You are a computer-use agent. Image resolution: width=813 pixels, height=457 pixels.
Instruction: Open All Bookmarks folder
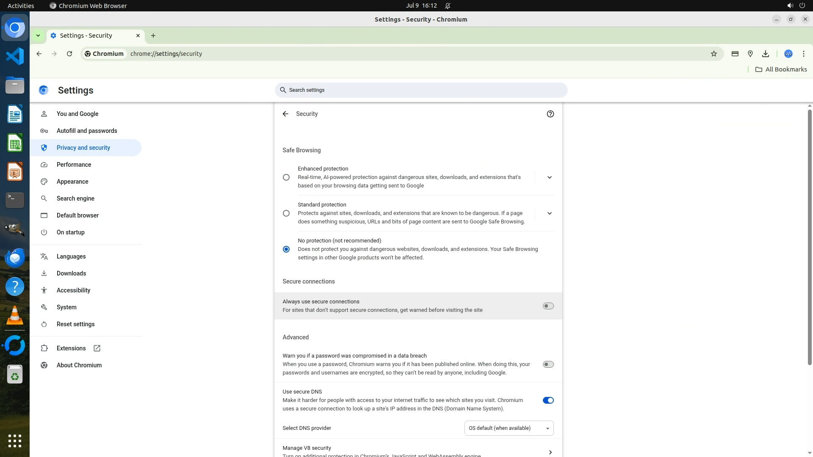pos(781,69)
